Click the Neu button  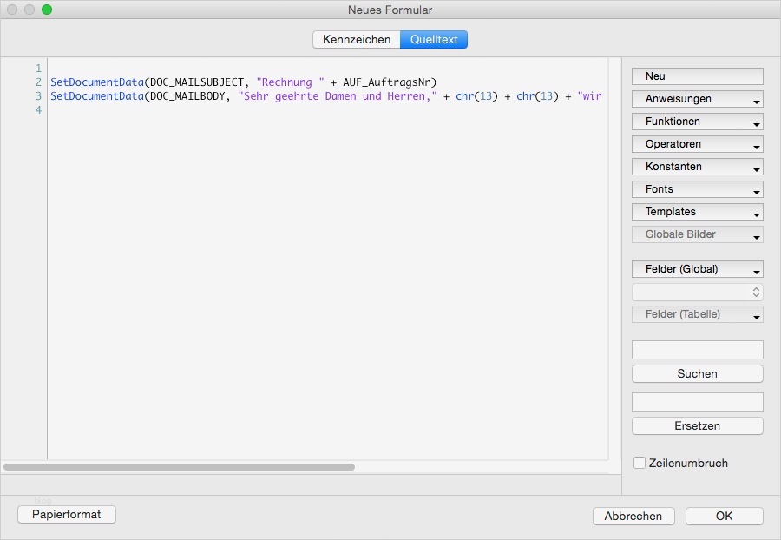pyautogui.click(x=698, y=76)
